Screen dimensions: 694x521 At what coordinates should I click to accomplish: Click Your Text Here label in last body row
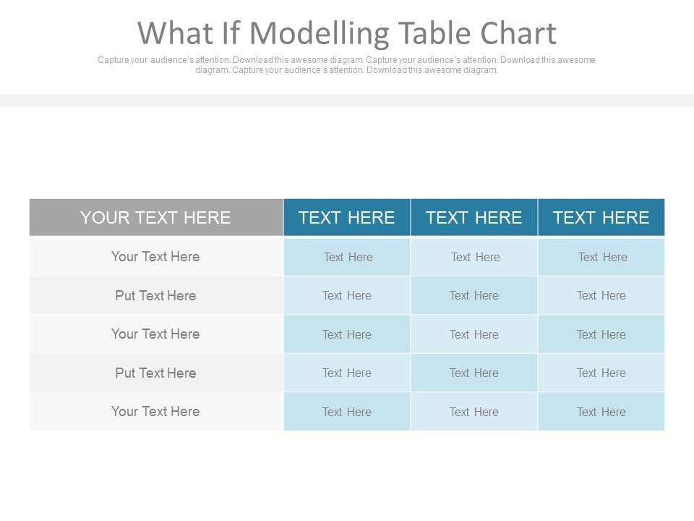pyautogui.click(x=155, y=412)
